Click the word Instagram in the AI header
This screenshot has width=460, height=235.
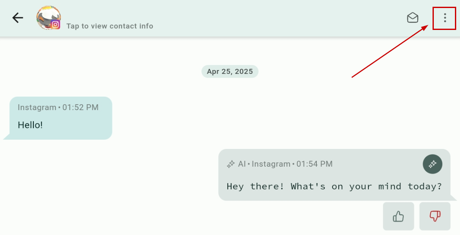271,164
